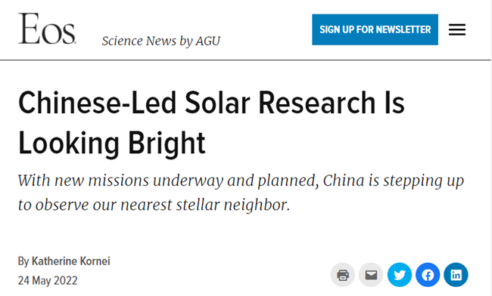Share the article via email envelope icon
492x296 pixels.
coord(371,275)
